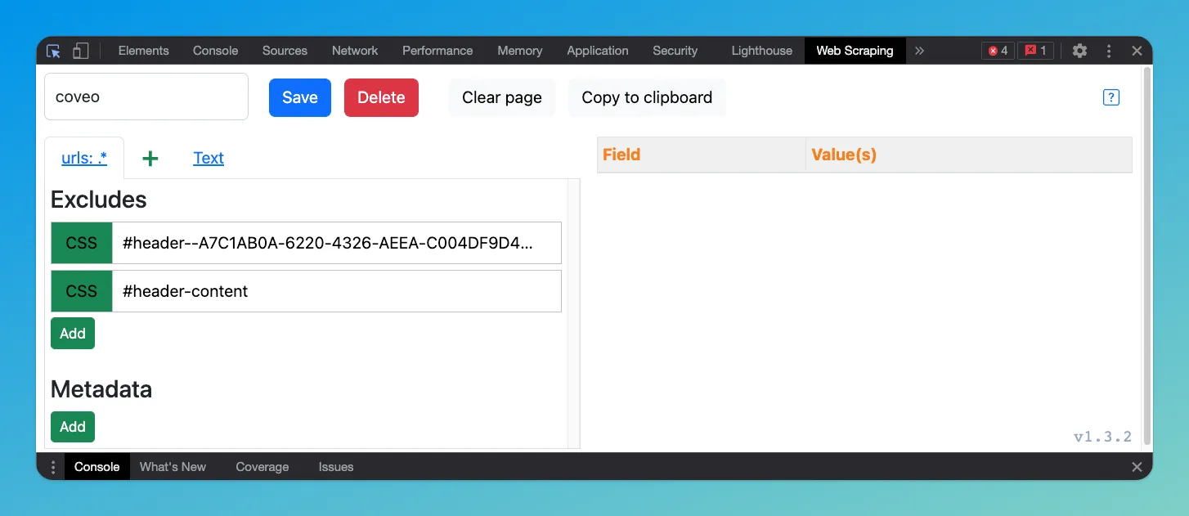Edit the #header-content selector field

click(337, 291)
